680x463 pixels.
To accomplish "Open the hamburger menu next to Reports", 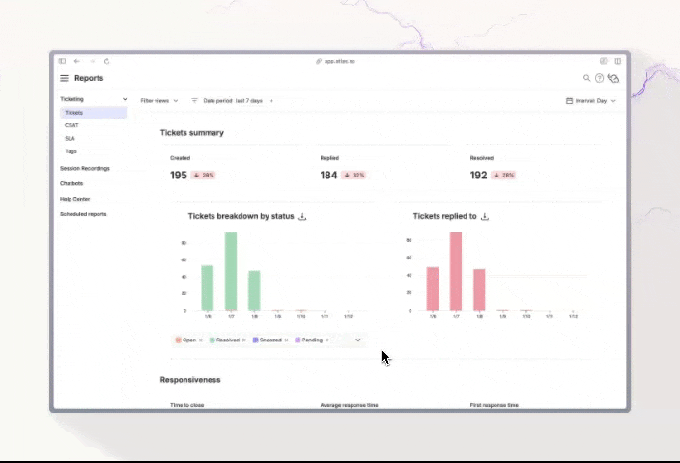I will (64, 78).
